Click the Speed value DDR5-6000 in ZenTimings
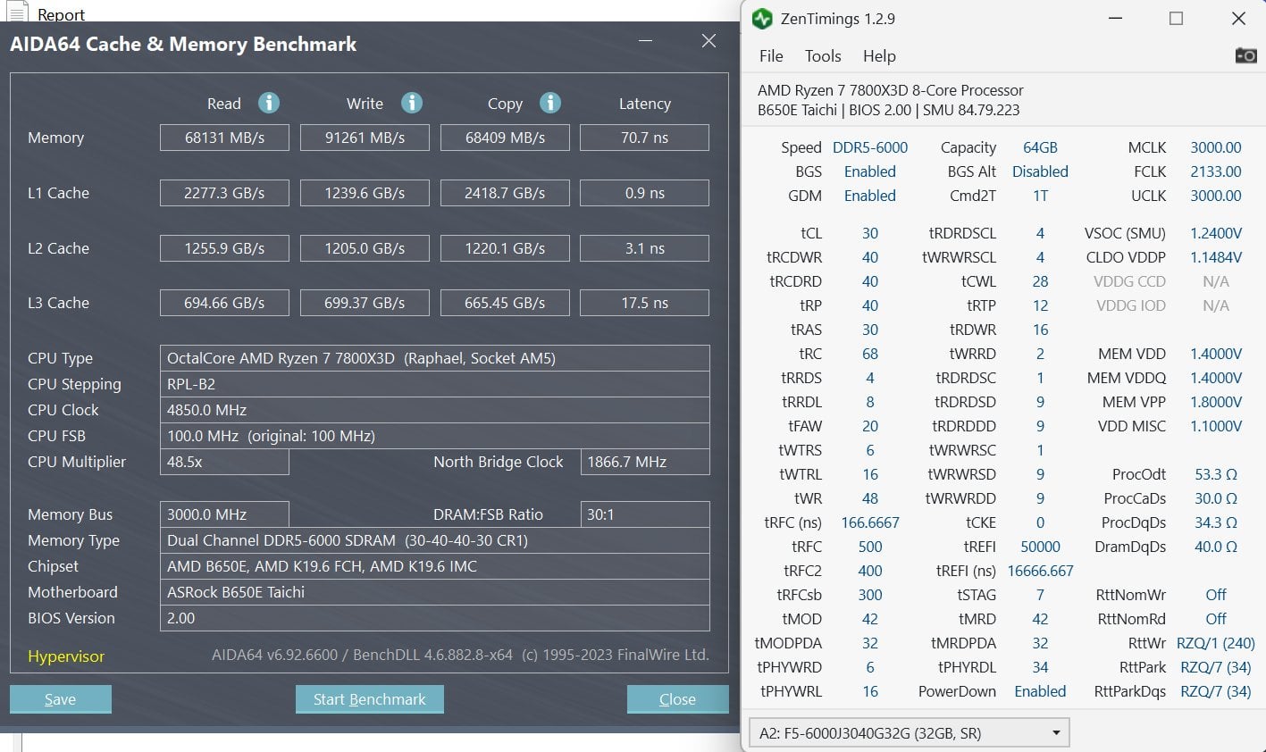1266x752 pixels. (x=870, y=147)
